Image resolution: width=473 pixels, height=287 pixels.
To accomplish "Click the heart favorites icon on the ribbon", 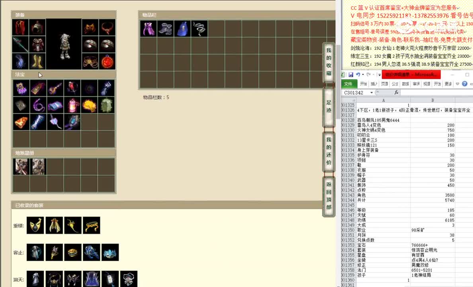I will pyautogui.click(x=457, y=84).
